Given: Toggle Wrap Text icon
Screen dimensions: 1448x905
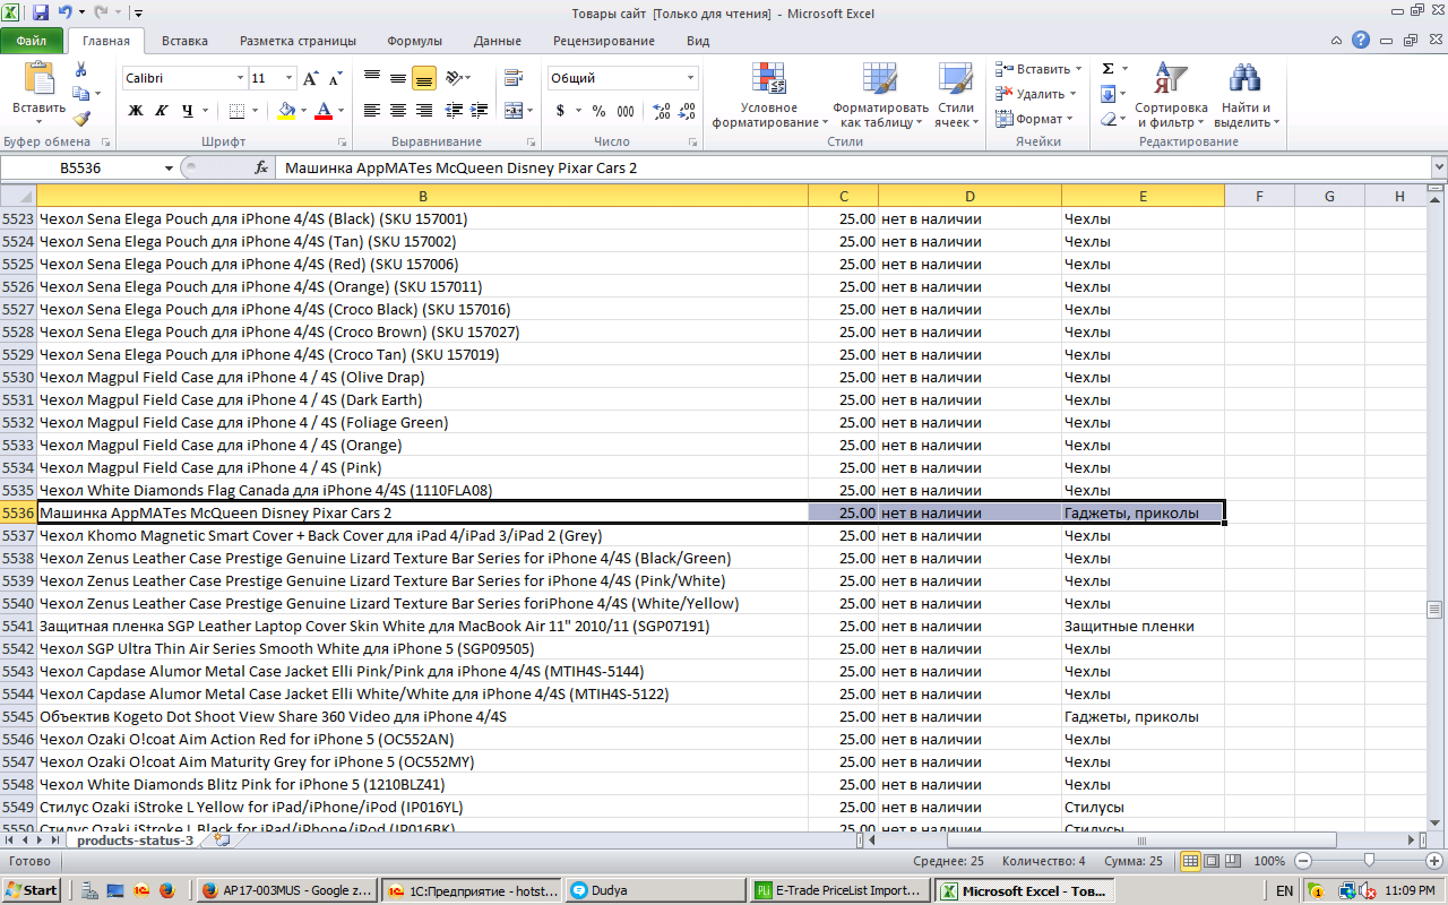Looking at the screenshot, I should point(514,78).
